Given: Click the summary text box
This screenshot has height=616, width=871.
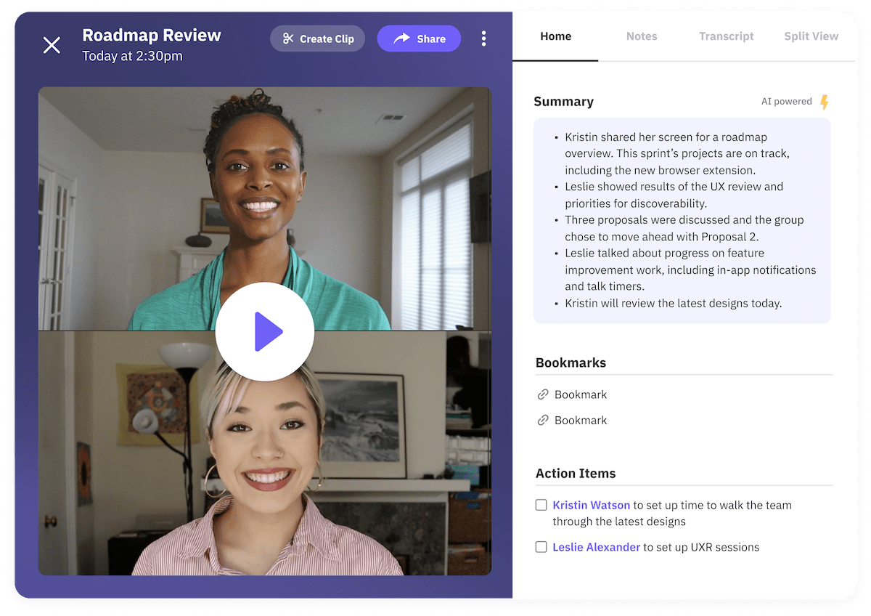Looking at the screenshot, I should tap(682, 220).
